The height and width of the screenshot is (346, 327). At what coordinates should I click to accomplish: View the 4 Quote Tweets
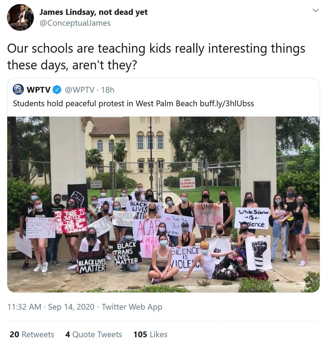93,334
